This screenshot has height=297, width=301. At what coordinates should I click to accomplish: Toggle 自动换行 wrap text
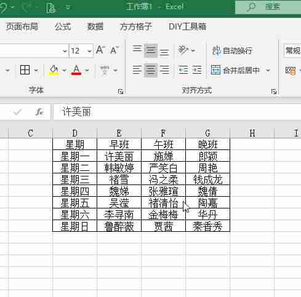tap(232, 50)
